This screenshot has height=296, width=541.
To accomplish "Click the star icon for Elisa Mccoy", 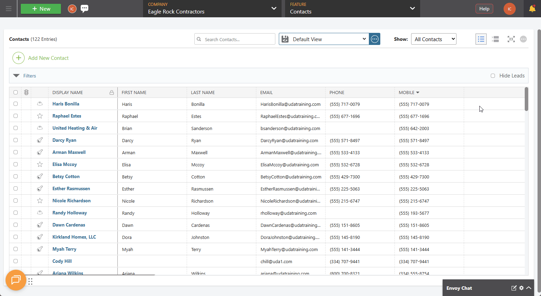I will pyautogui.click(x=40, y=164).
